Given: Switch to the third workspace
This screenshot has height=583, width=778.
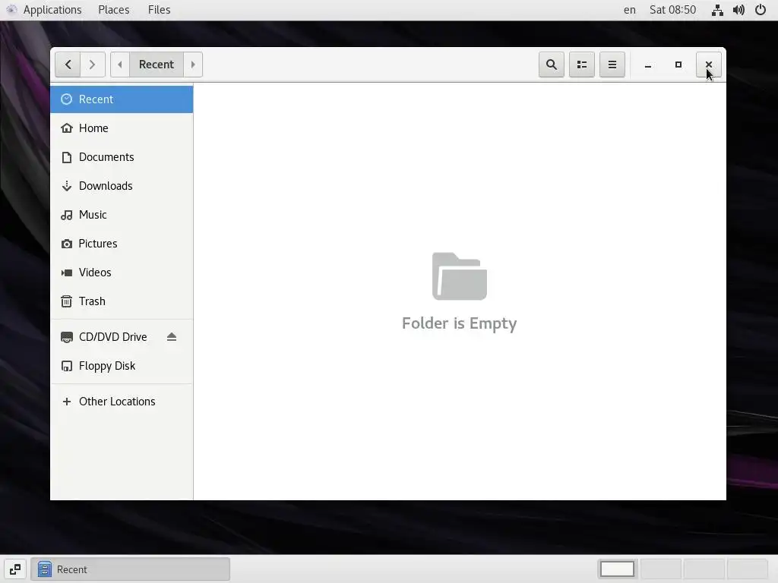Looking at the screenshot, I should click(704, 569).
